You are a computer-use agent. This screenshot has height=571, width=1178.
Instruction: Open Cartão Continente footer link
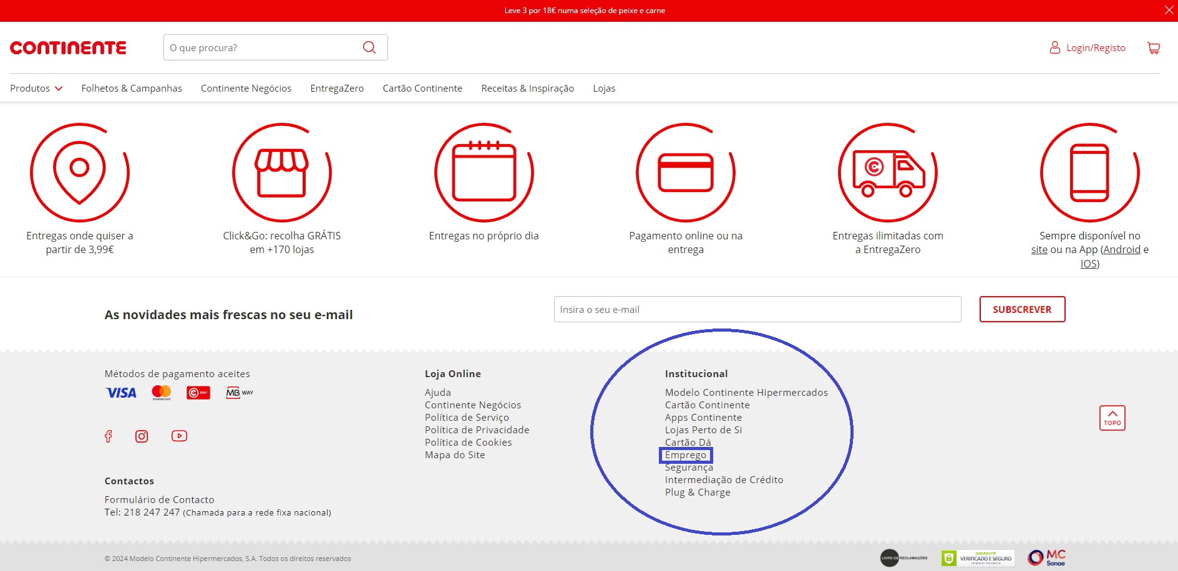click(x=708, y=405)
